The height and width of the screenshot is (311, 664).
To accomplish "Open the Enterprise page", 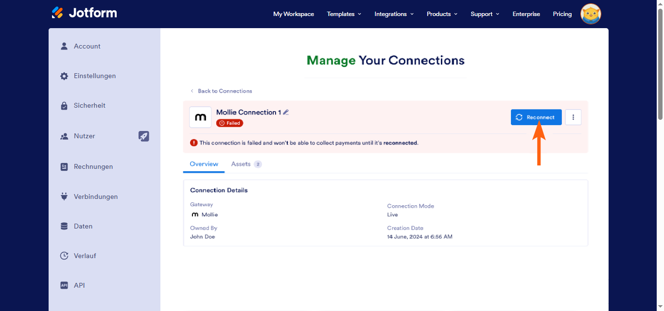I will pyautogui.click(x=526, y=14).
